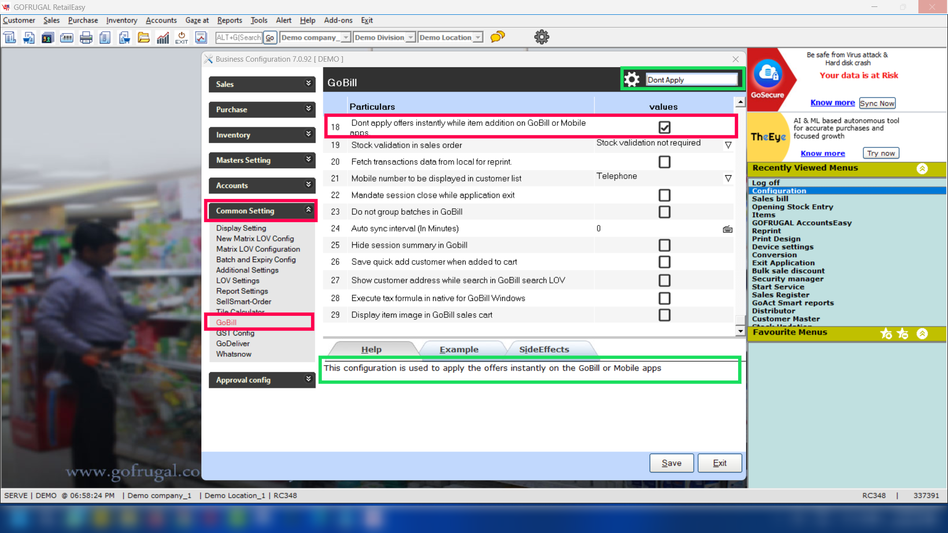948x533 pixels.
Task: Click the GoSecure Know more link
Action: point(832,103)
